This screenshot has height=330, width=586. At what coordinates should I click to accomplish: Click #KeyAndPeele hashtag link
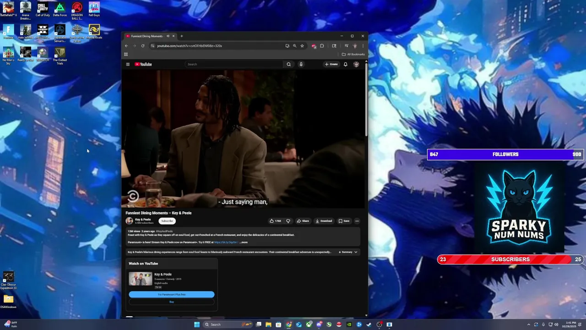pyautogui.click(x=164, y=231)
